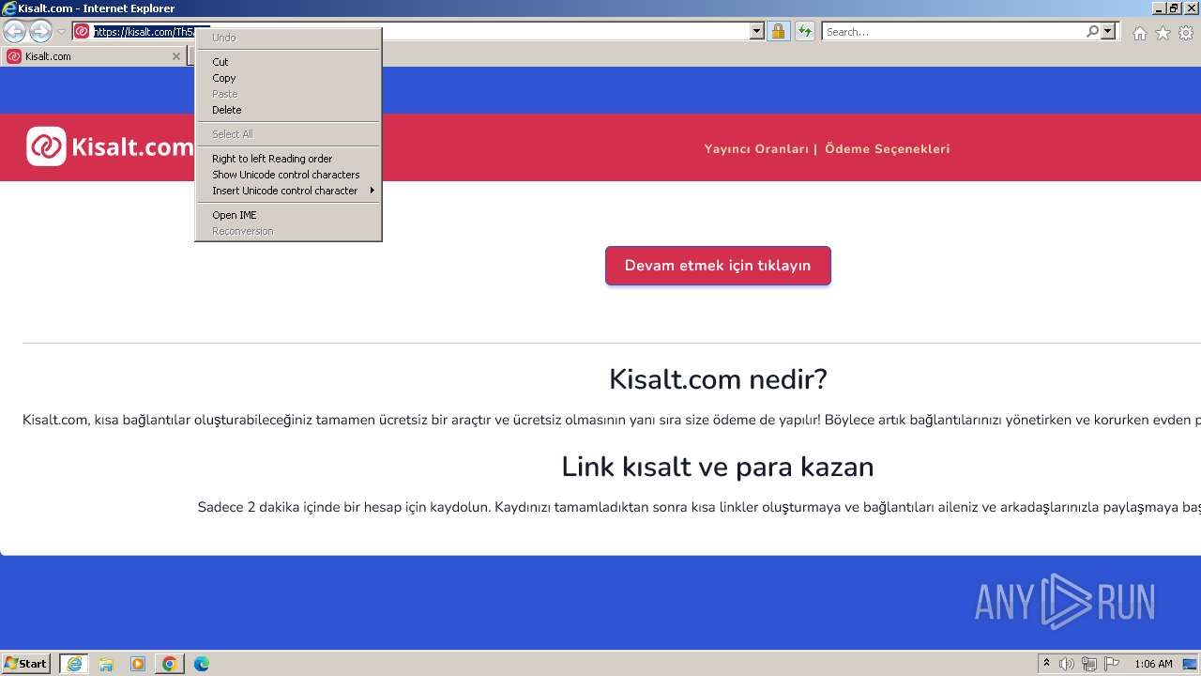Choose Delete from the context menu
The height and width of the screenshot is (676, 1201).
click(x=287, y=110)
